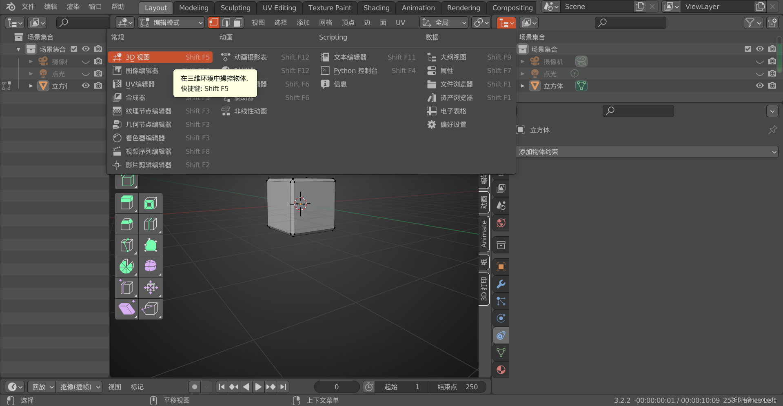Select the Shrink/Fatten tool

pyautogui.click(x=151, y=288)
